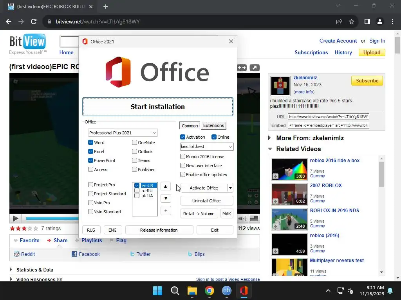Reload the page in Chrome

coord(34,22)
